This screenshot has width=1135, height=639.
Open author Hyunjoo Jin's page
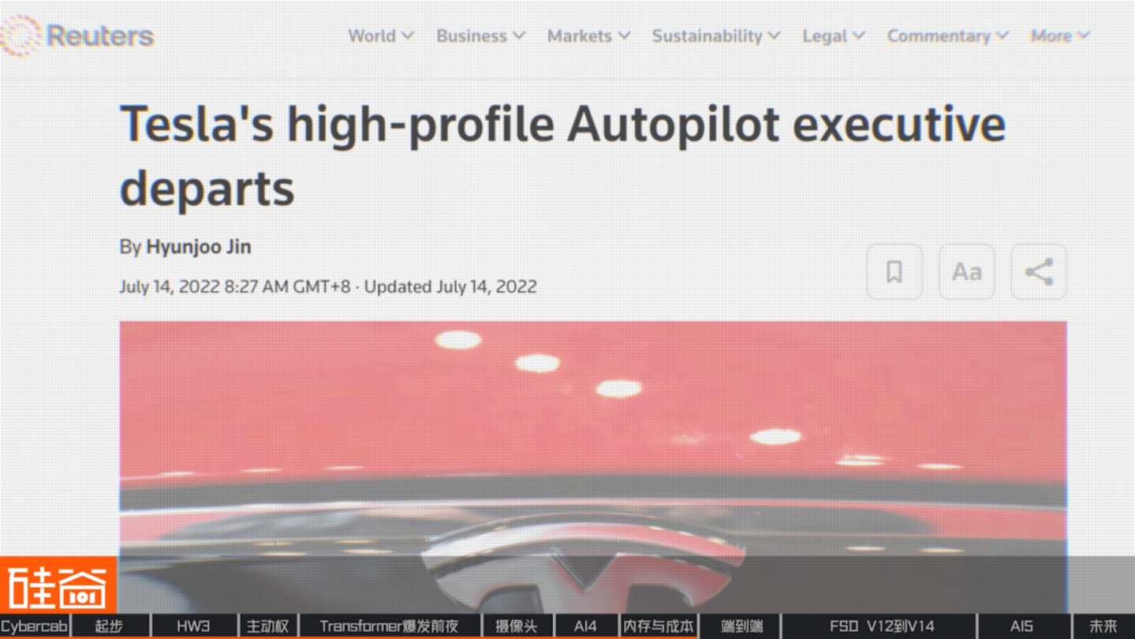point(199,247)
